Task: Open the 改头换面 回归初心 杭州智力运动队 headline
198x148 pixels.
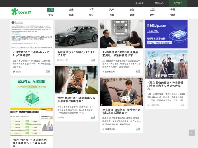Action: click(x=121, y=111)
